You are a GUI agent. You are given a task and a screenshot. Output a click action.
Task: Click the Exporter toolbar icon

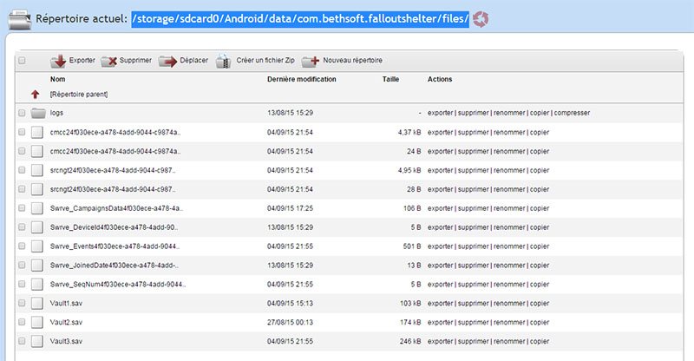(58, 61)
